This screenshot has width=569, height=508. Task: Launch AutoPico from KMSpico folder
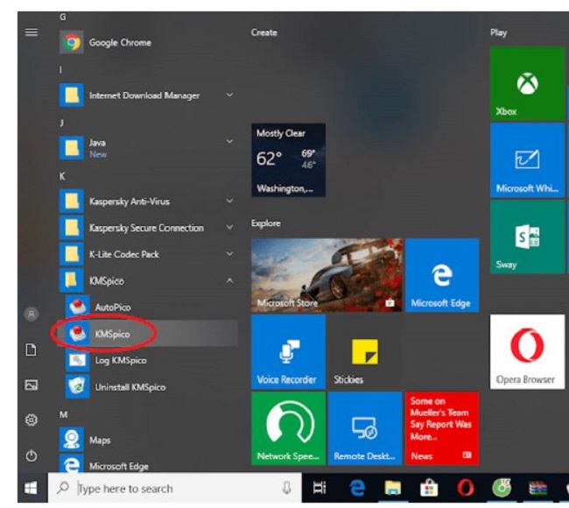151,307
